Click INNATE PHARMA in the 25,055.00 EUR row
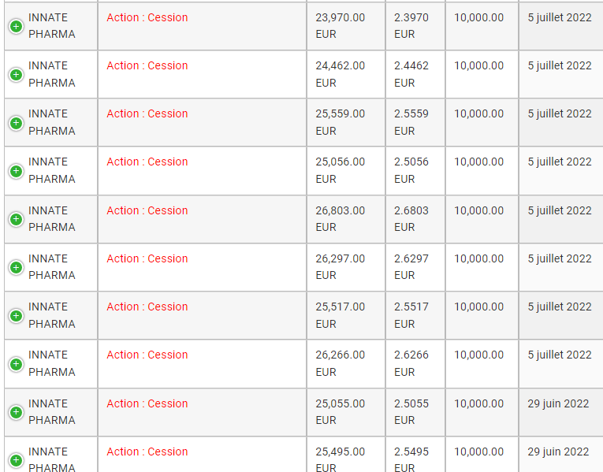The height and width of the screenshot is (472, 603). tap(52, 411)
